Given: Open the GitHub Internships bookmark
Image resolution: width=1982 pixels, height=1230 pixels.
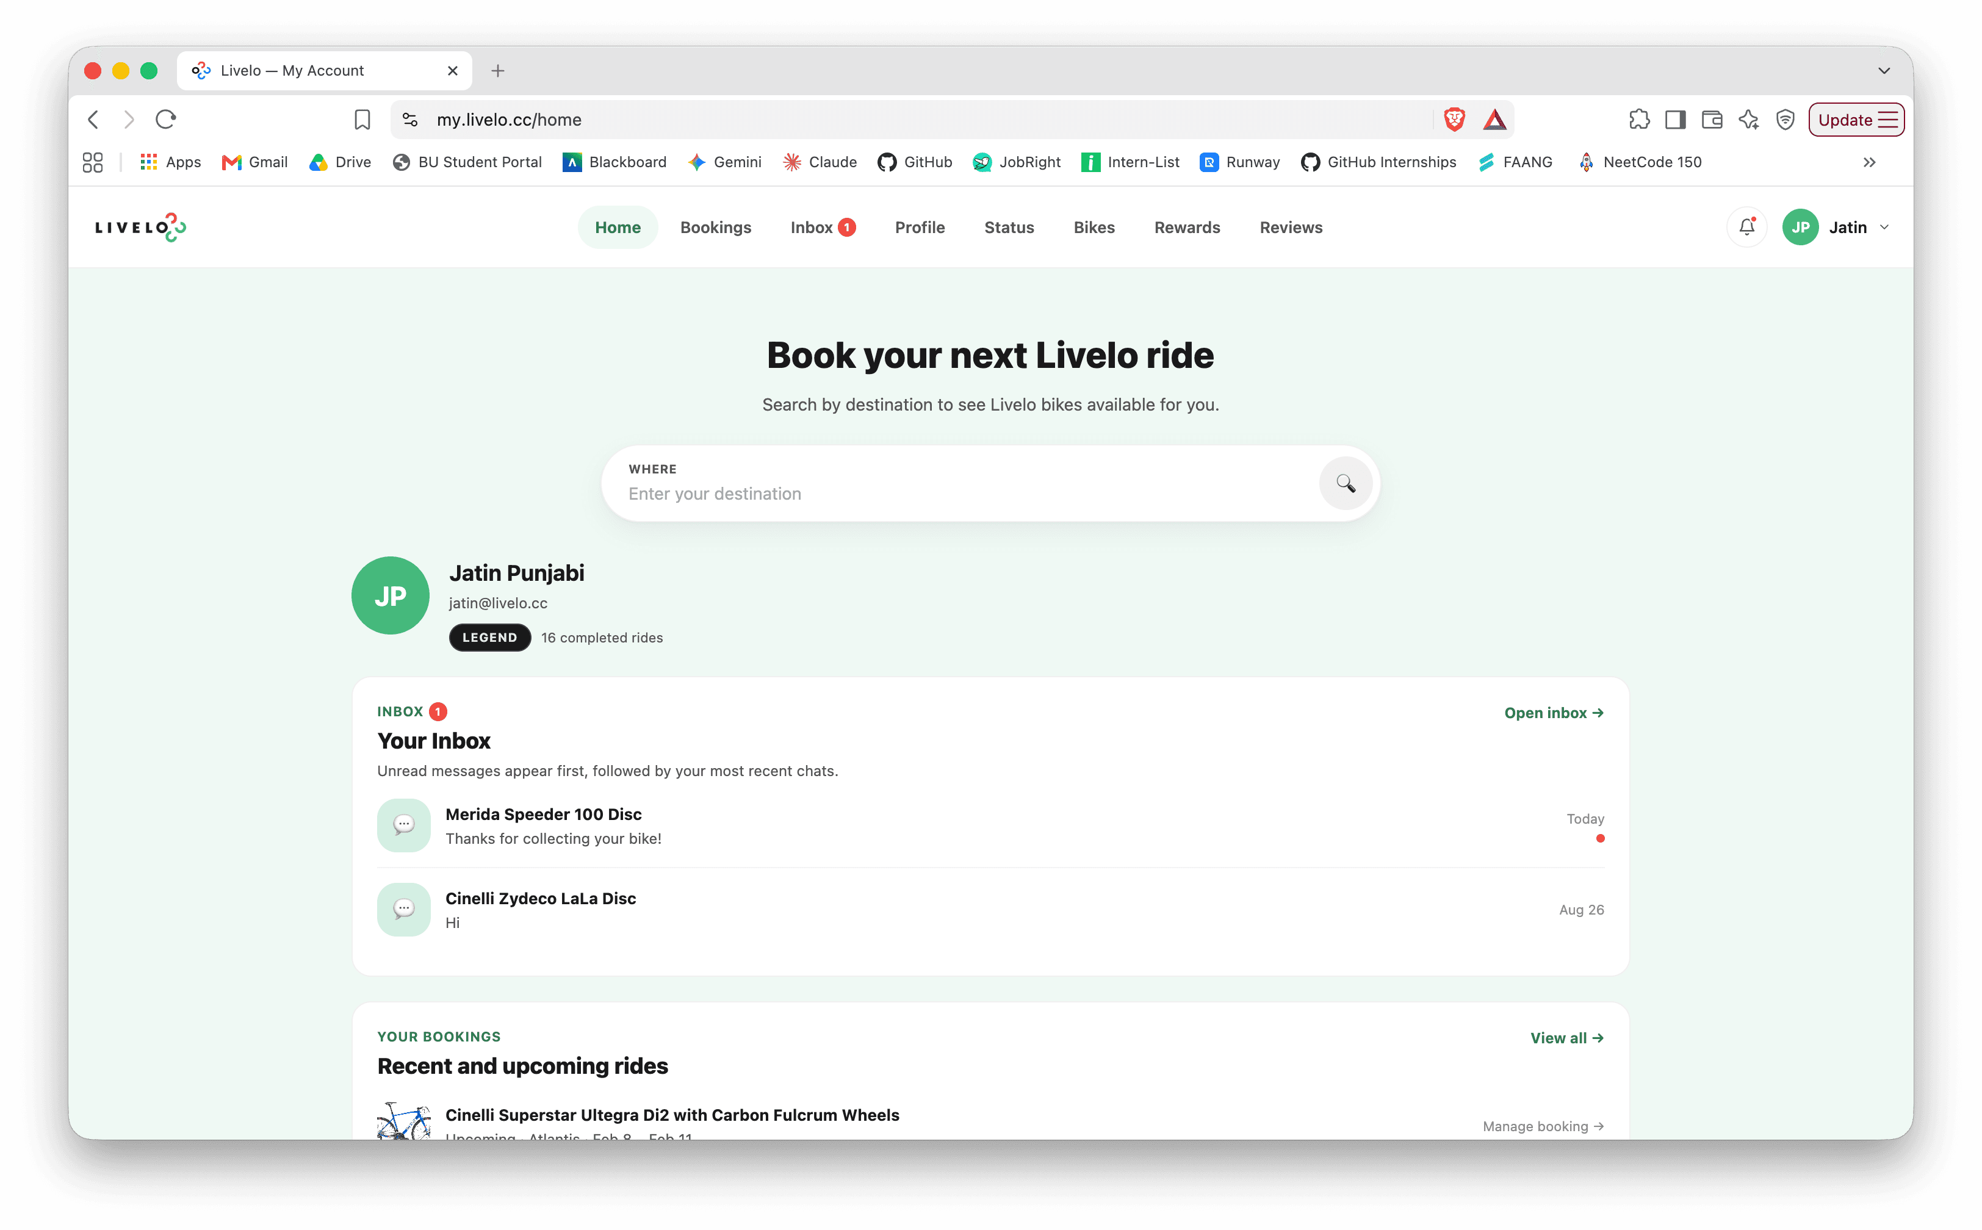Looking at the screenshot, I should (x=1378, y=162).
